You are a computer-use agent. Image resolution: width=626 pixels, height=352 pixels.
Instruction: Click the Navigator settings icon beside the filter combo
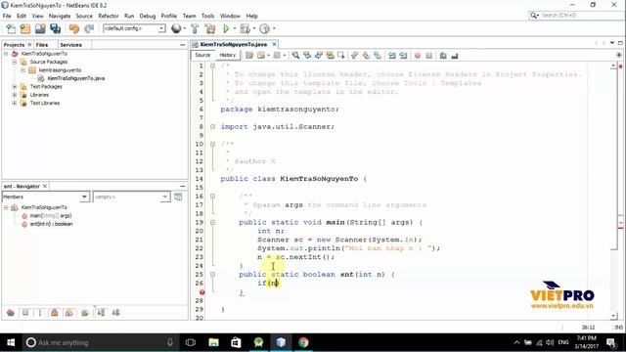tap(178, 197)
